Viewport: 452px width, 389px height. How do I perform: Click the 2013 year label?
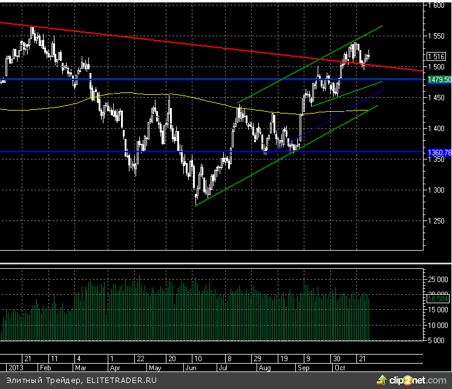(x=15, y=367)
